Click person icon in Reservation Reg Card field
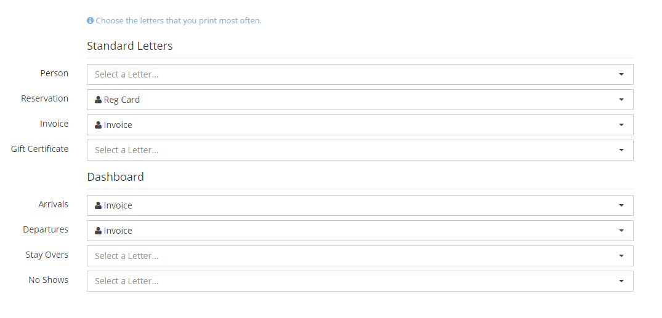Screen dimensions: 662x318 coord(98,100)
